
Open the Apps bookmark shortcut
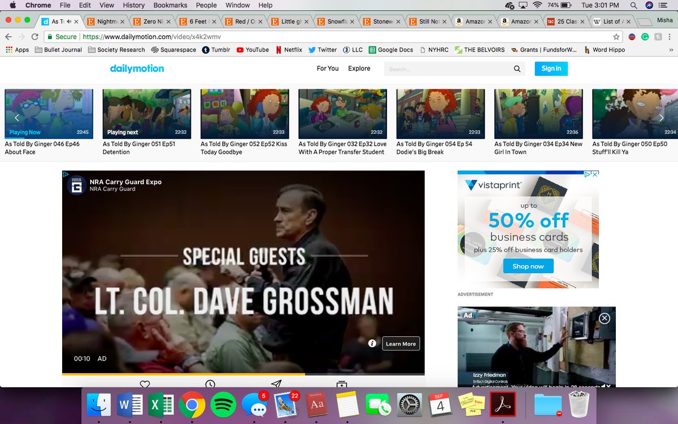click(x=17, y=50)
